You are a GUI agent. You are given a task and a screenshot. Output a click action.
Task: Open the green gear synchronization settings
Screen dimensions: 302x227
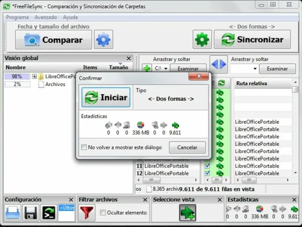(202, 39)
